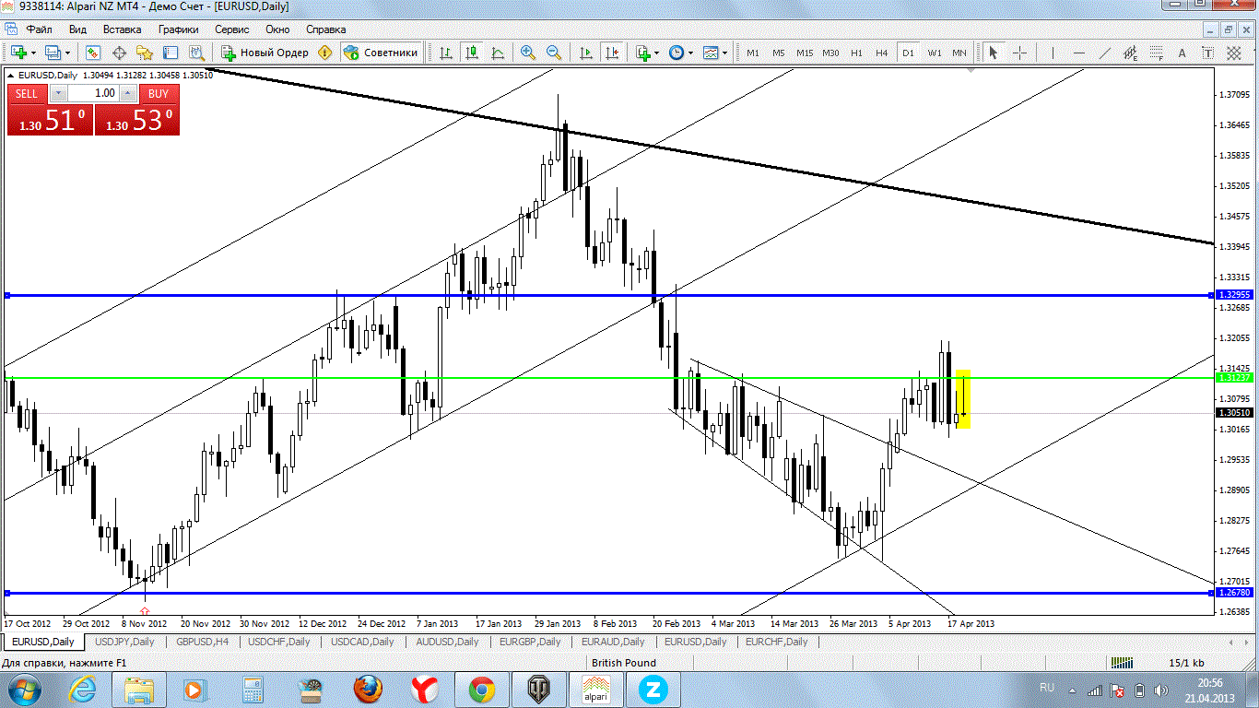
Task: Open the Графики menu
Action: (178, 29)
